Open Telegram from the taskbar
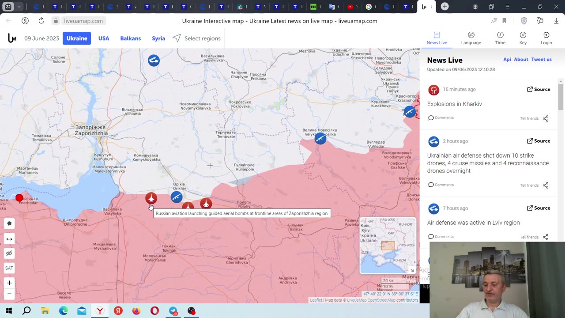The image size is (565, 318). pos(173,311)
